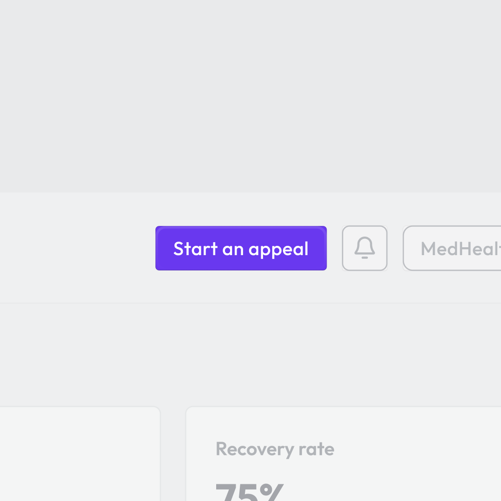Expand the MedHealth account menu
The image size is (501, 501).
point(452,248)
